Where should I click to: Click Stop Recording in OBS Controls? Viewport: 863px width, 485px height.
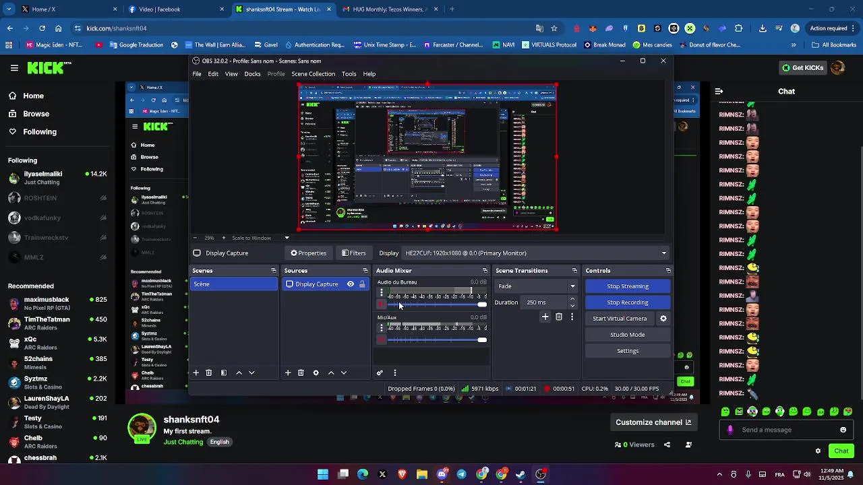click(628, 302)
